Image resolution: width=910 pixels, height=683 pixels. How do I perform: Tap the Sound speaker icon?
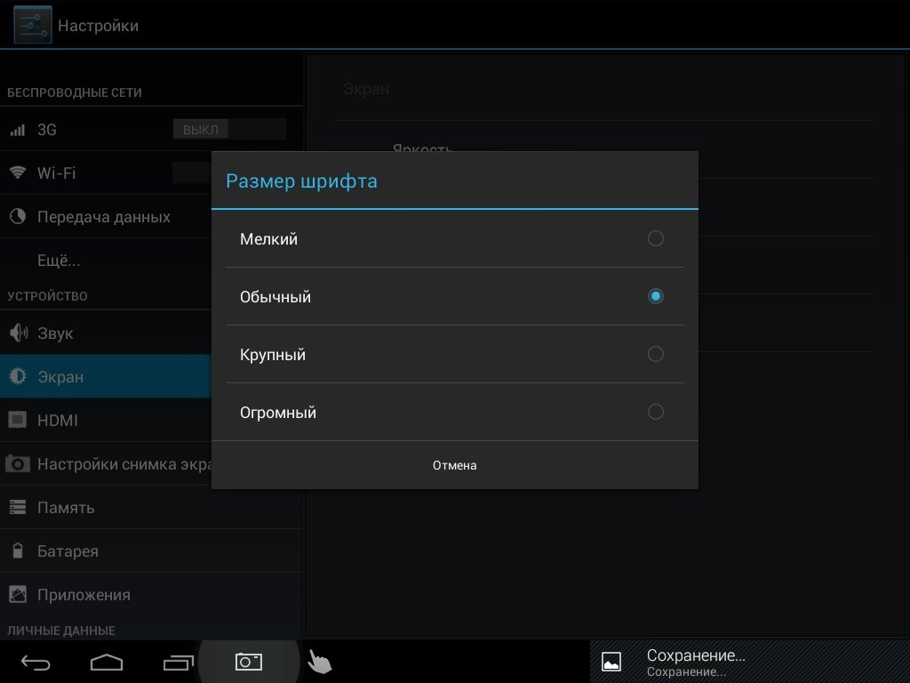(x=18, y=333)
